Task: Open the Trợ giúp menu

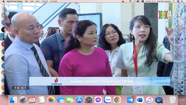Action: [53, 1]
